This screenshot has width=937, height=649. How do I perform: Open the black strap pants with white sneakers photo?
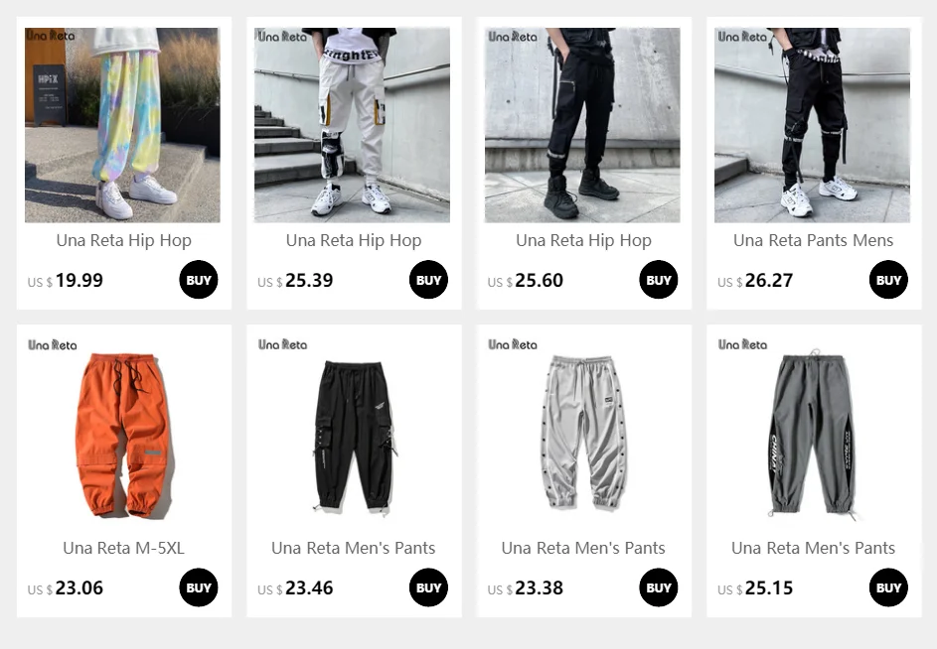click(x=812, y=125)
